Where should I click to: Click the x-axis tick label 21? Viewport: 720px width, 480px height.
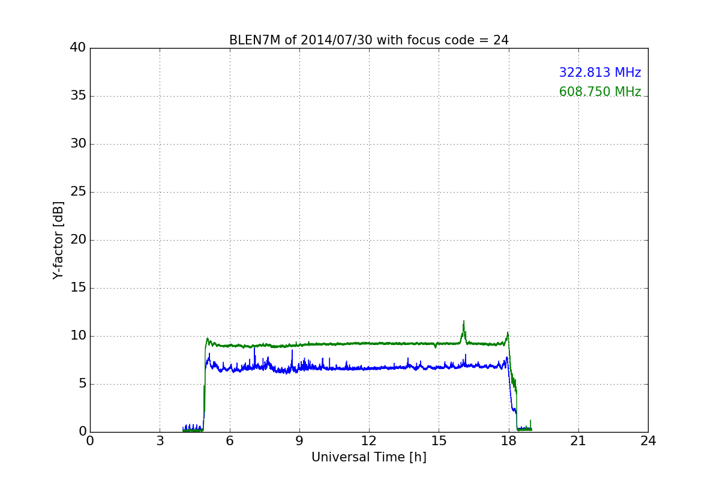coord(578,441)
